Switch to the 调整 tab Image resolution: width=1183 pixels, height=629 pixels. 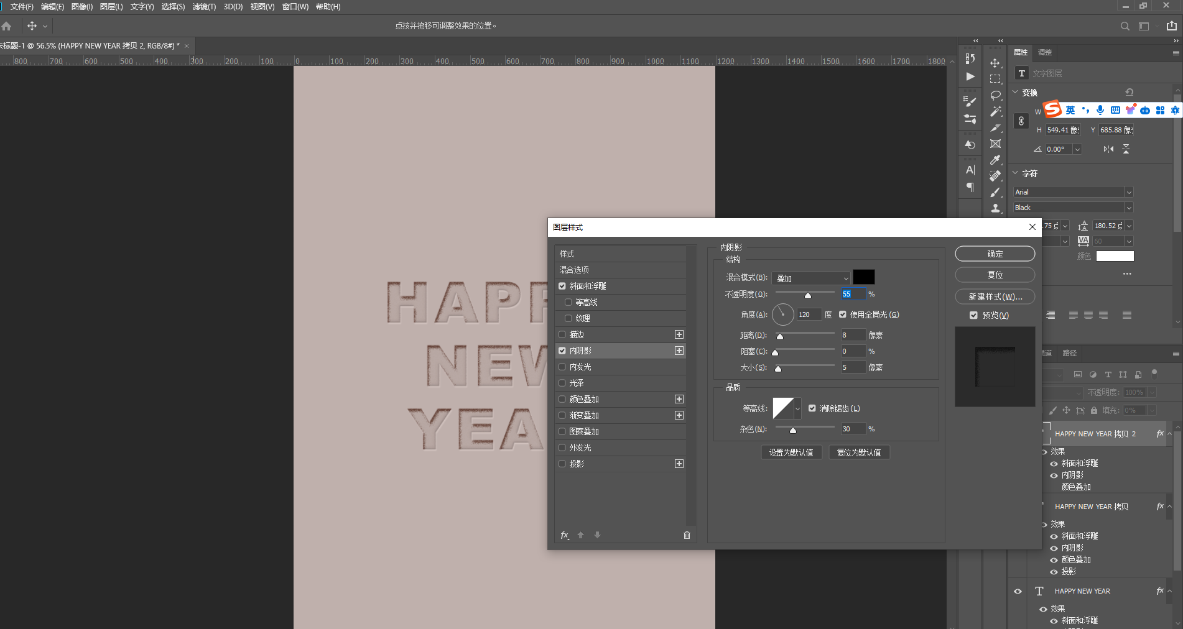tap(1045, 53)
